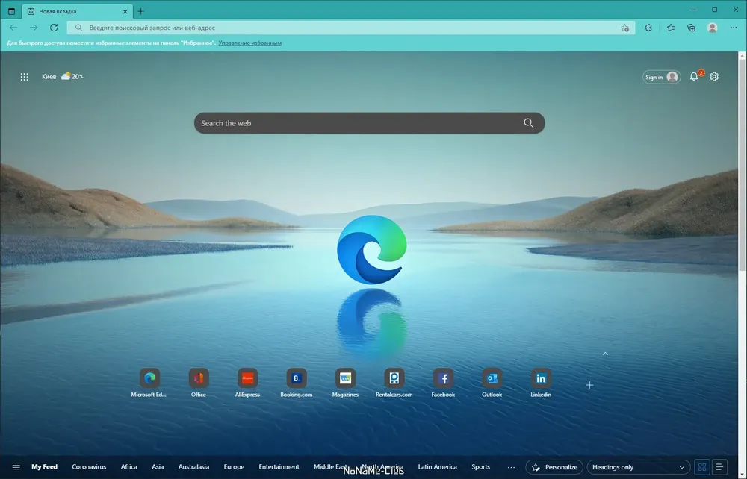Viewport: 747px width, 479px height.
Task: Switch feed to grid layout view
Action: pyautogui.click(x=702, y=467)
